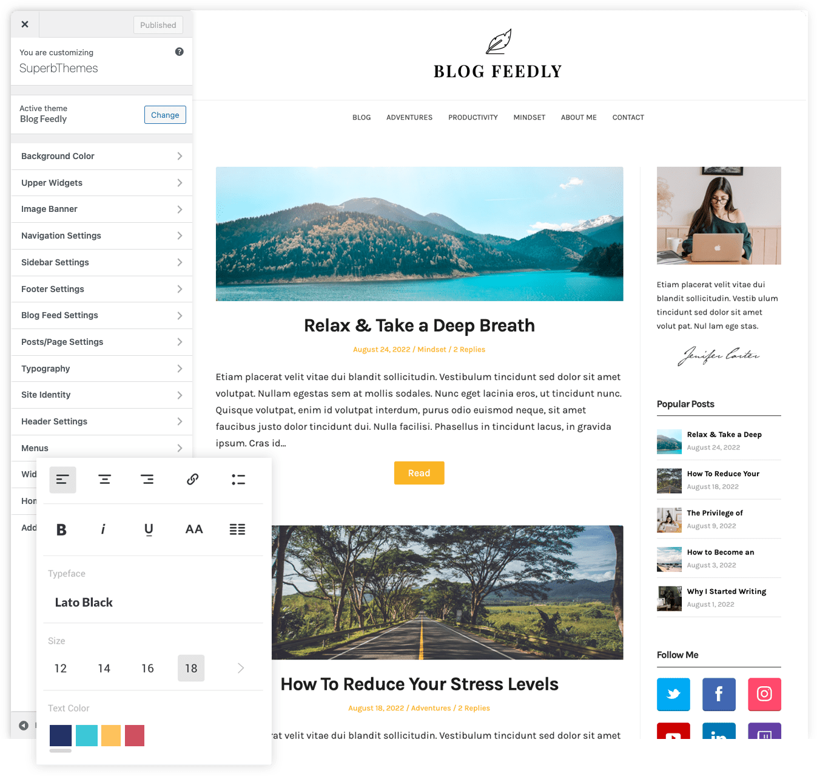Open the first post's 2 Replies link
817x776 pixels.
(x=469, y=349)
